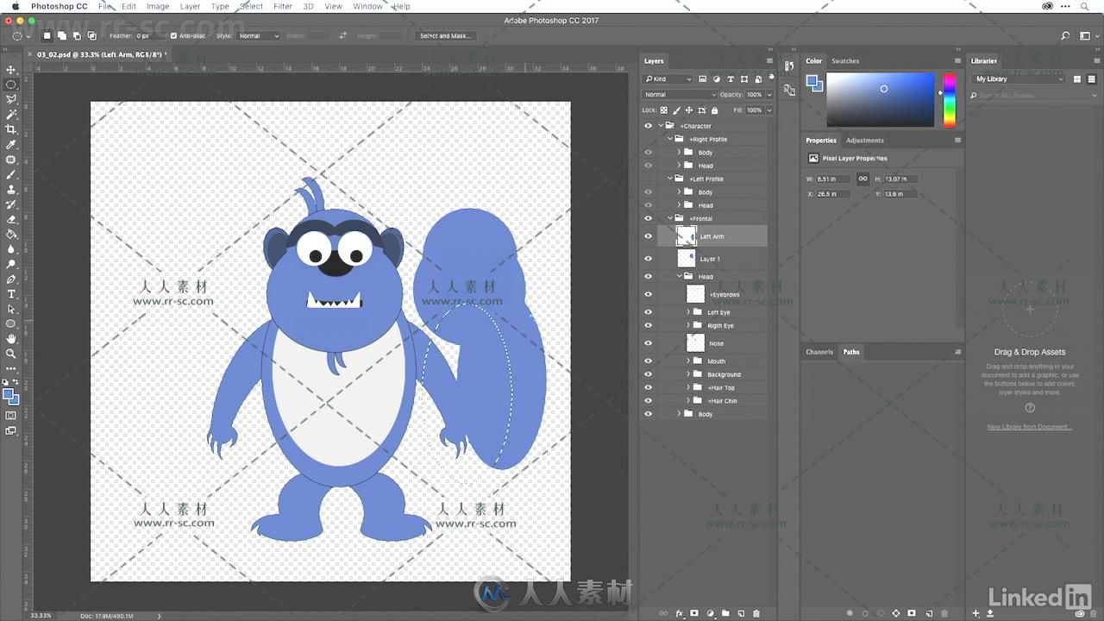1104x621 pixels.
Task: Select the Eyedropper tool
Action: pos(11,144)
